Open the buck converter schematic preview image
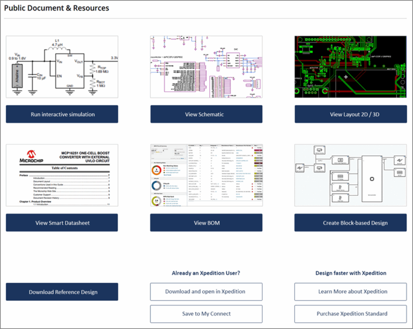 62,67
